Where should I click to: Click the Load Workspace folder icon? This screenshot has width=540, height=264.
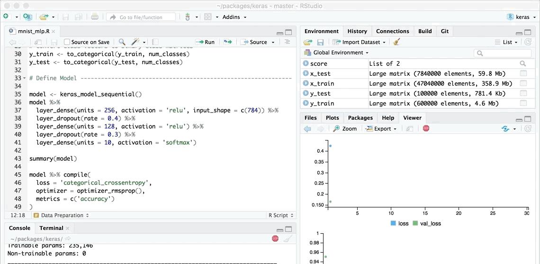[x=307, y=42]
